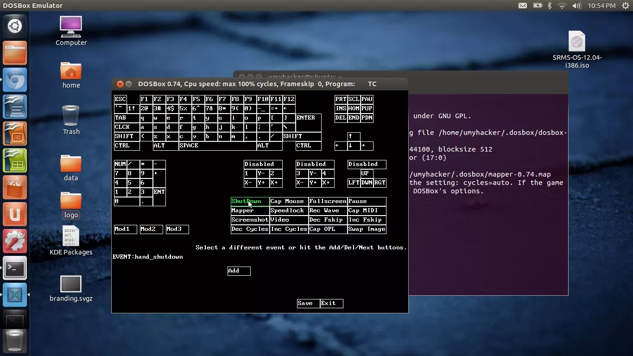Cycle the first joystick Disabled box
Screen dimensions: 633x356
(x=263, y=164)
